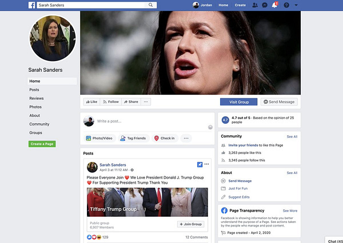Open the Tiffany Trump Group image
Screen dimensions: 343x243
click(147, 202)
